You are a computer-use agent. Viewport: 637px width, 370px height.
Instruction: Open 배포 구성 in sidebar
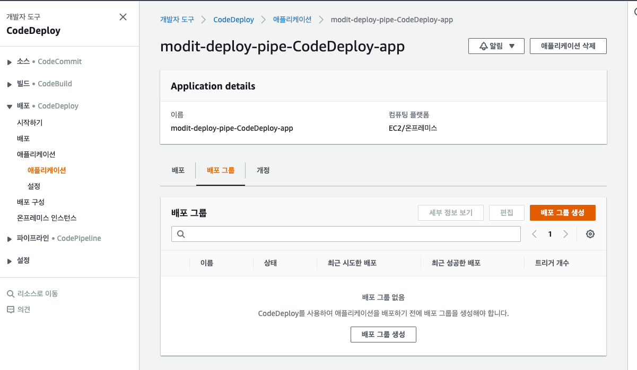coord(31,202)
